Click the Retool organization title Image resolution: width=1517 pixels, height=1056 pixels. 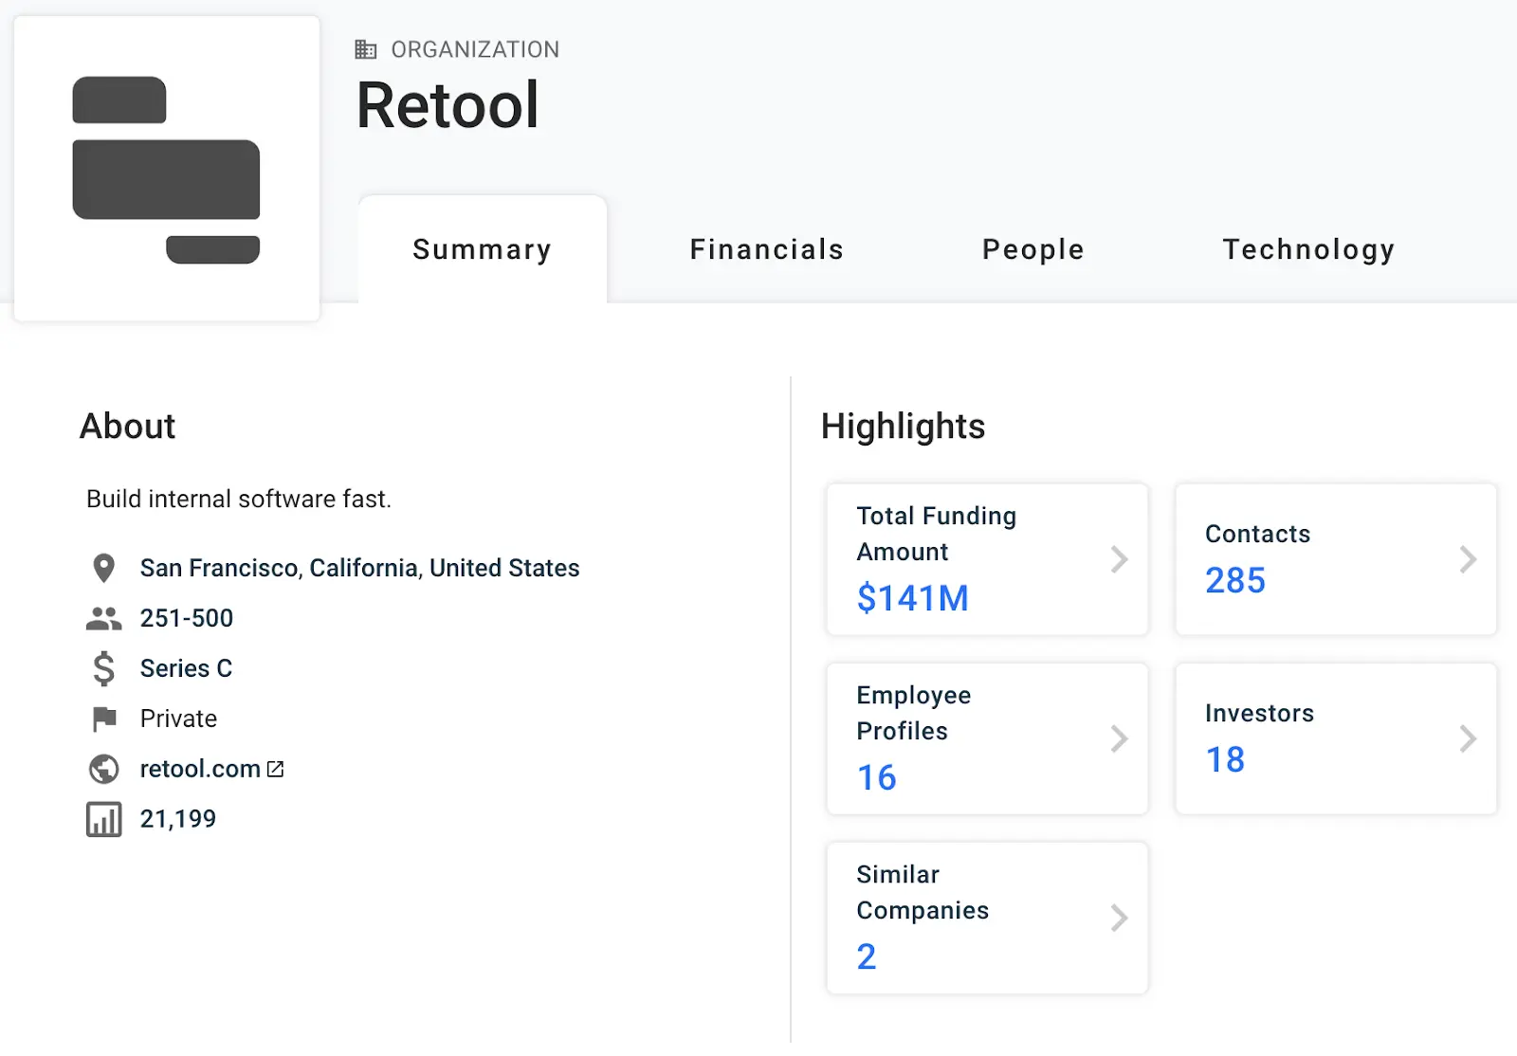(x=448, y=104)
